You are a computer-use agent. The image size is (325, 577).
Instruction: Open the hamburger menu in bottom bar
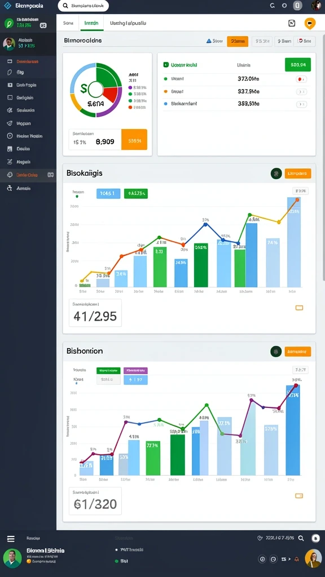tap(11, 539)
